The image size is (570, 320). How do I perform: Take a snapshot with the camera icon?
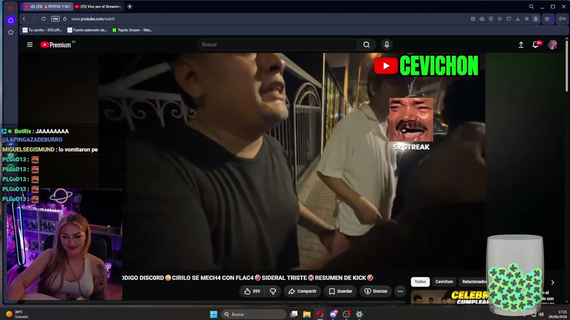pyautogui.click(x=482, y=19)
